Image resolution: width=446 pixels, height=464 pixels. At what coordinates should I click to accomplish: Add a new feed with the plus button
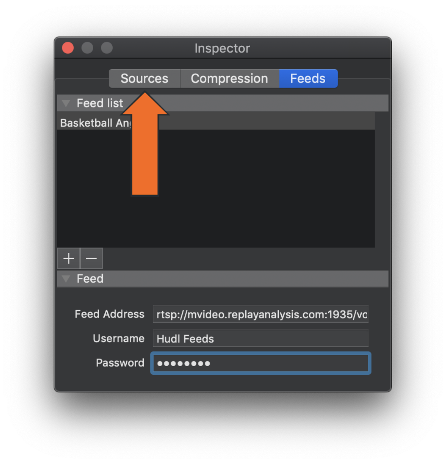(x=68, y=258)
